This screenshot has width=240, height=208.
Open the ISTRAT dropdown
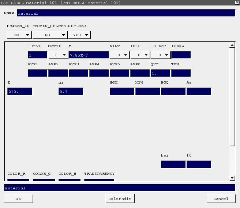tap(161, 55)
